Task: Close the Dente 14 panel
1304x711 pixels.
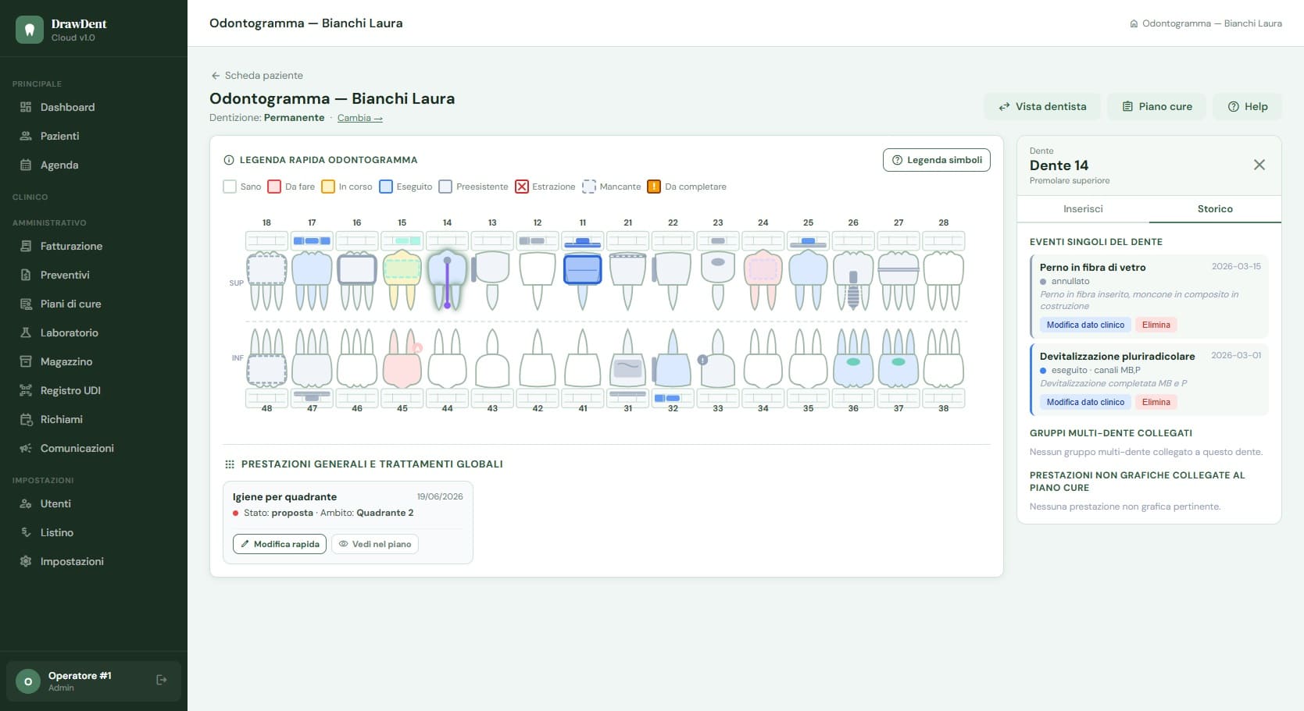Action: 1259,165
